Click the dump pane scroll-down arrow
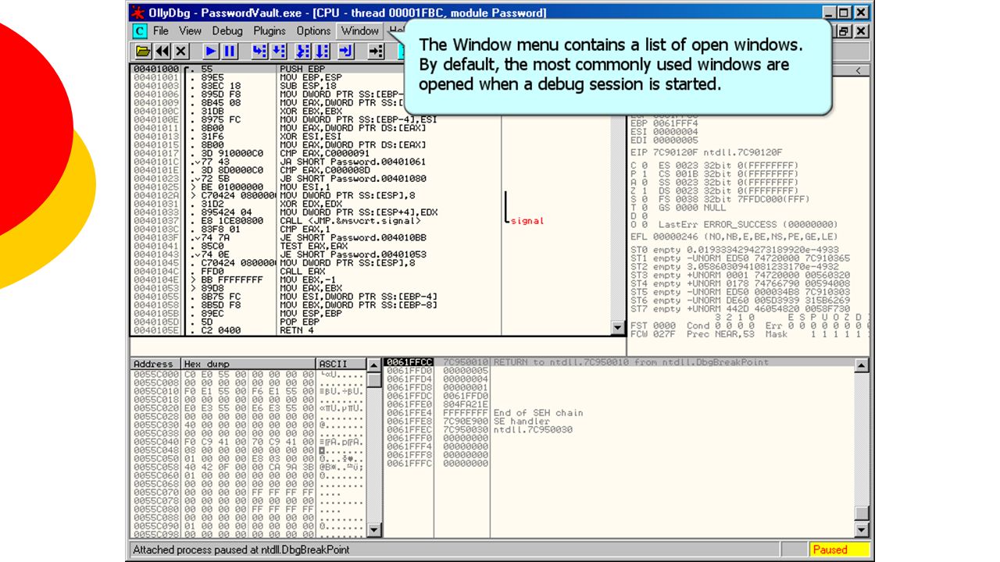This screenshot has height=562, width=1000. coord(374,530)
